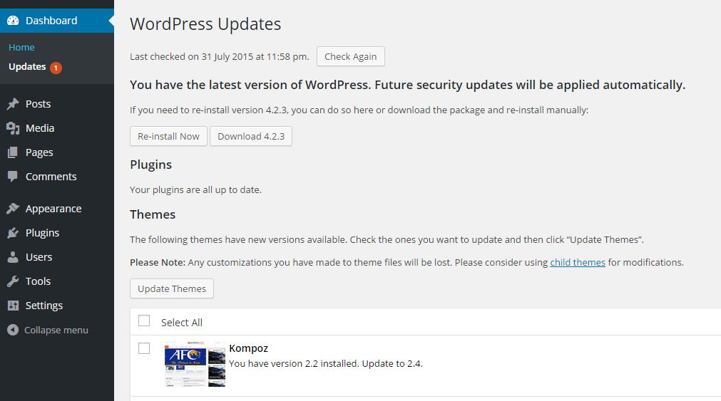721x401 pixels.
Task: Click the Check Again button
Action: pos(350,56)
